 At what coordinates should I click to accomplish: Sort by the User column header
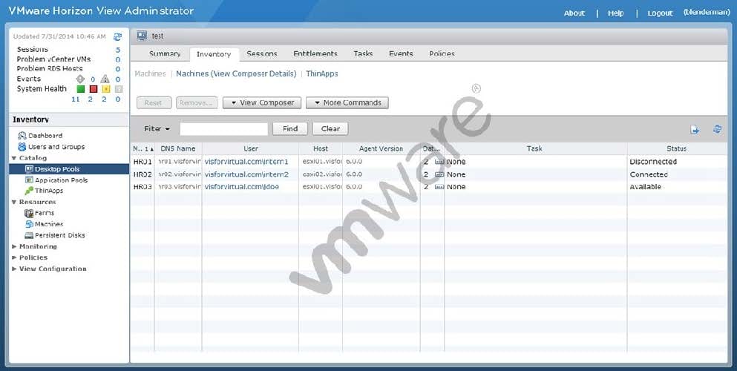(x=251, y=149)
